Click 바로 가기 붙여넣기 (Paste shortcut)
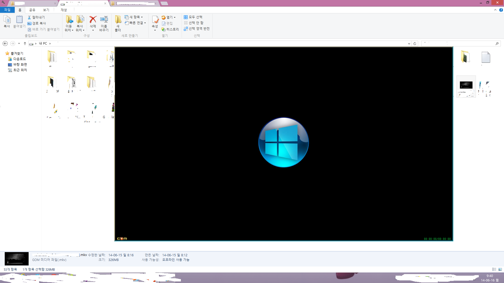 (x=44, y=29)
